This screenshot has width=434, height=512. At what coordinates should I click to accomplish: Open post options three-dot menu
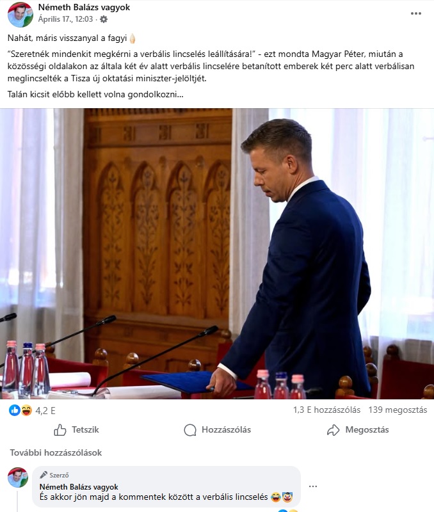point(415,13)
